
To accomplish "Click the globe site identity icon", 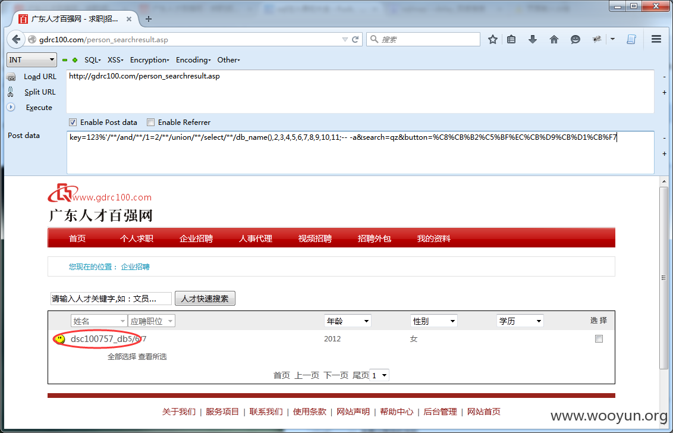I will 32,39.
